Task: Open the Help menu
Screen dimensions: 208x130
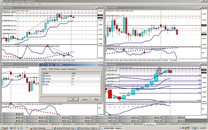Action: click(x=39, y=4)
